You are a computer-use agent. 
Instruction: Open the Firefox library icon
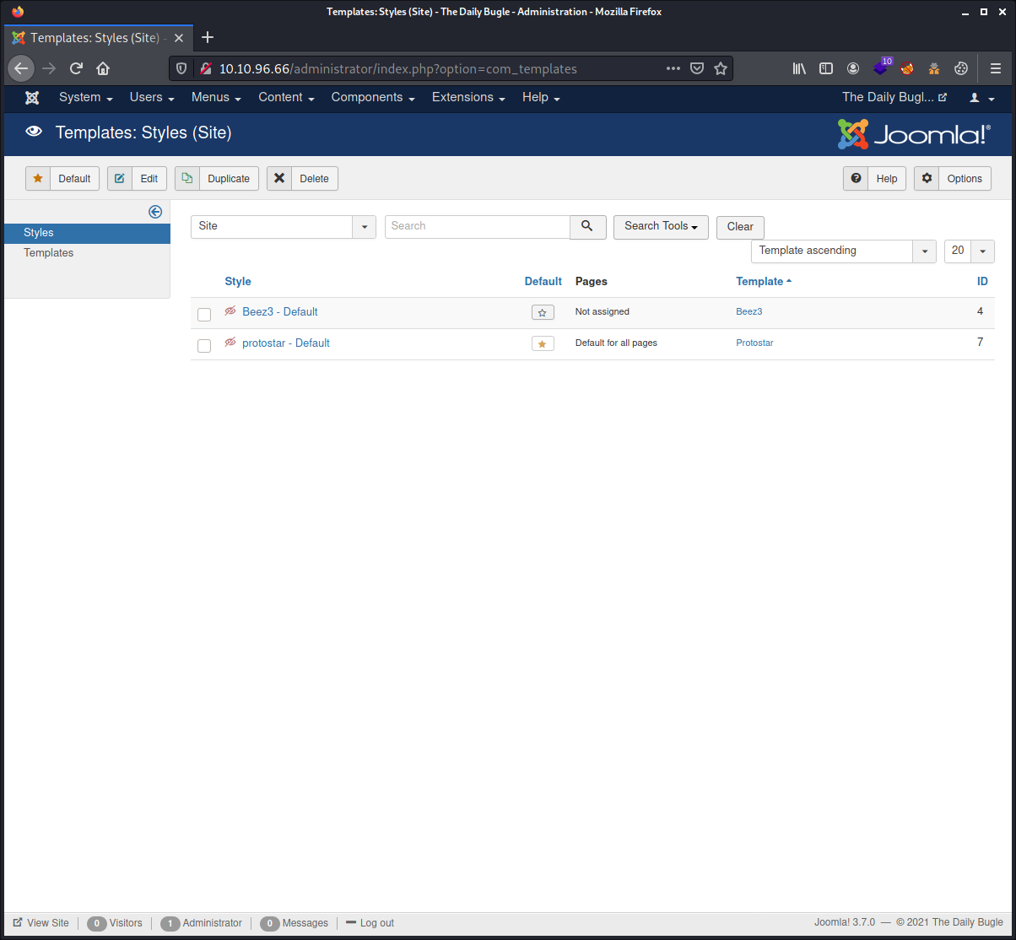(x=799, y=68)
